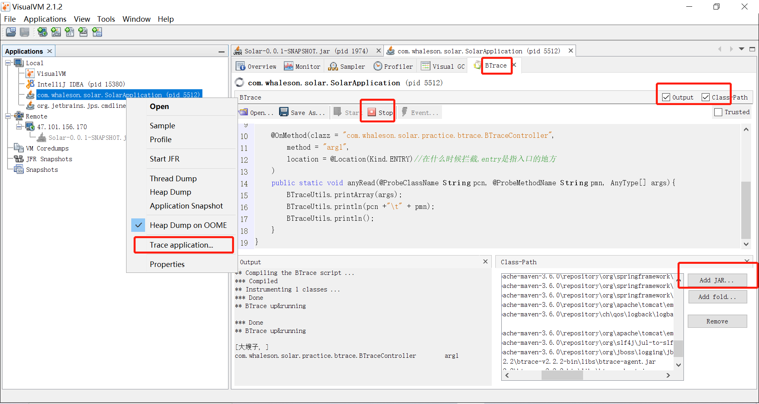Screen dimensions: 759x404
Task: Click the Visual GC tab icon
Action: [x=426, y=66]
